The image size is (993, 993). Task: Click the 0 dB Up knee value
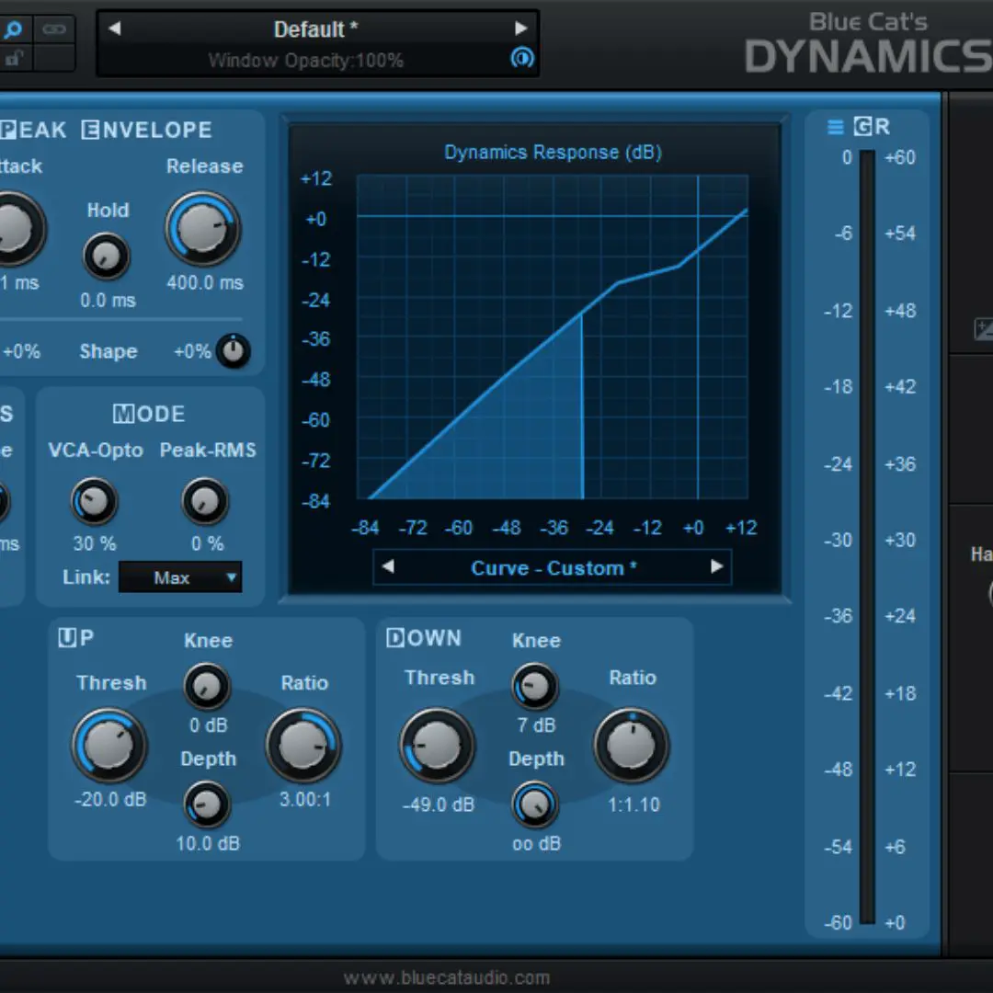[209, 725]
